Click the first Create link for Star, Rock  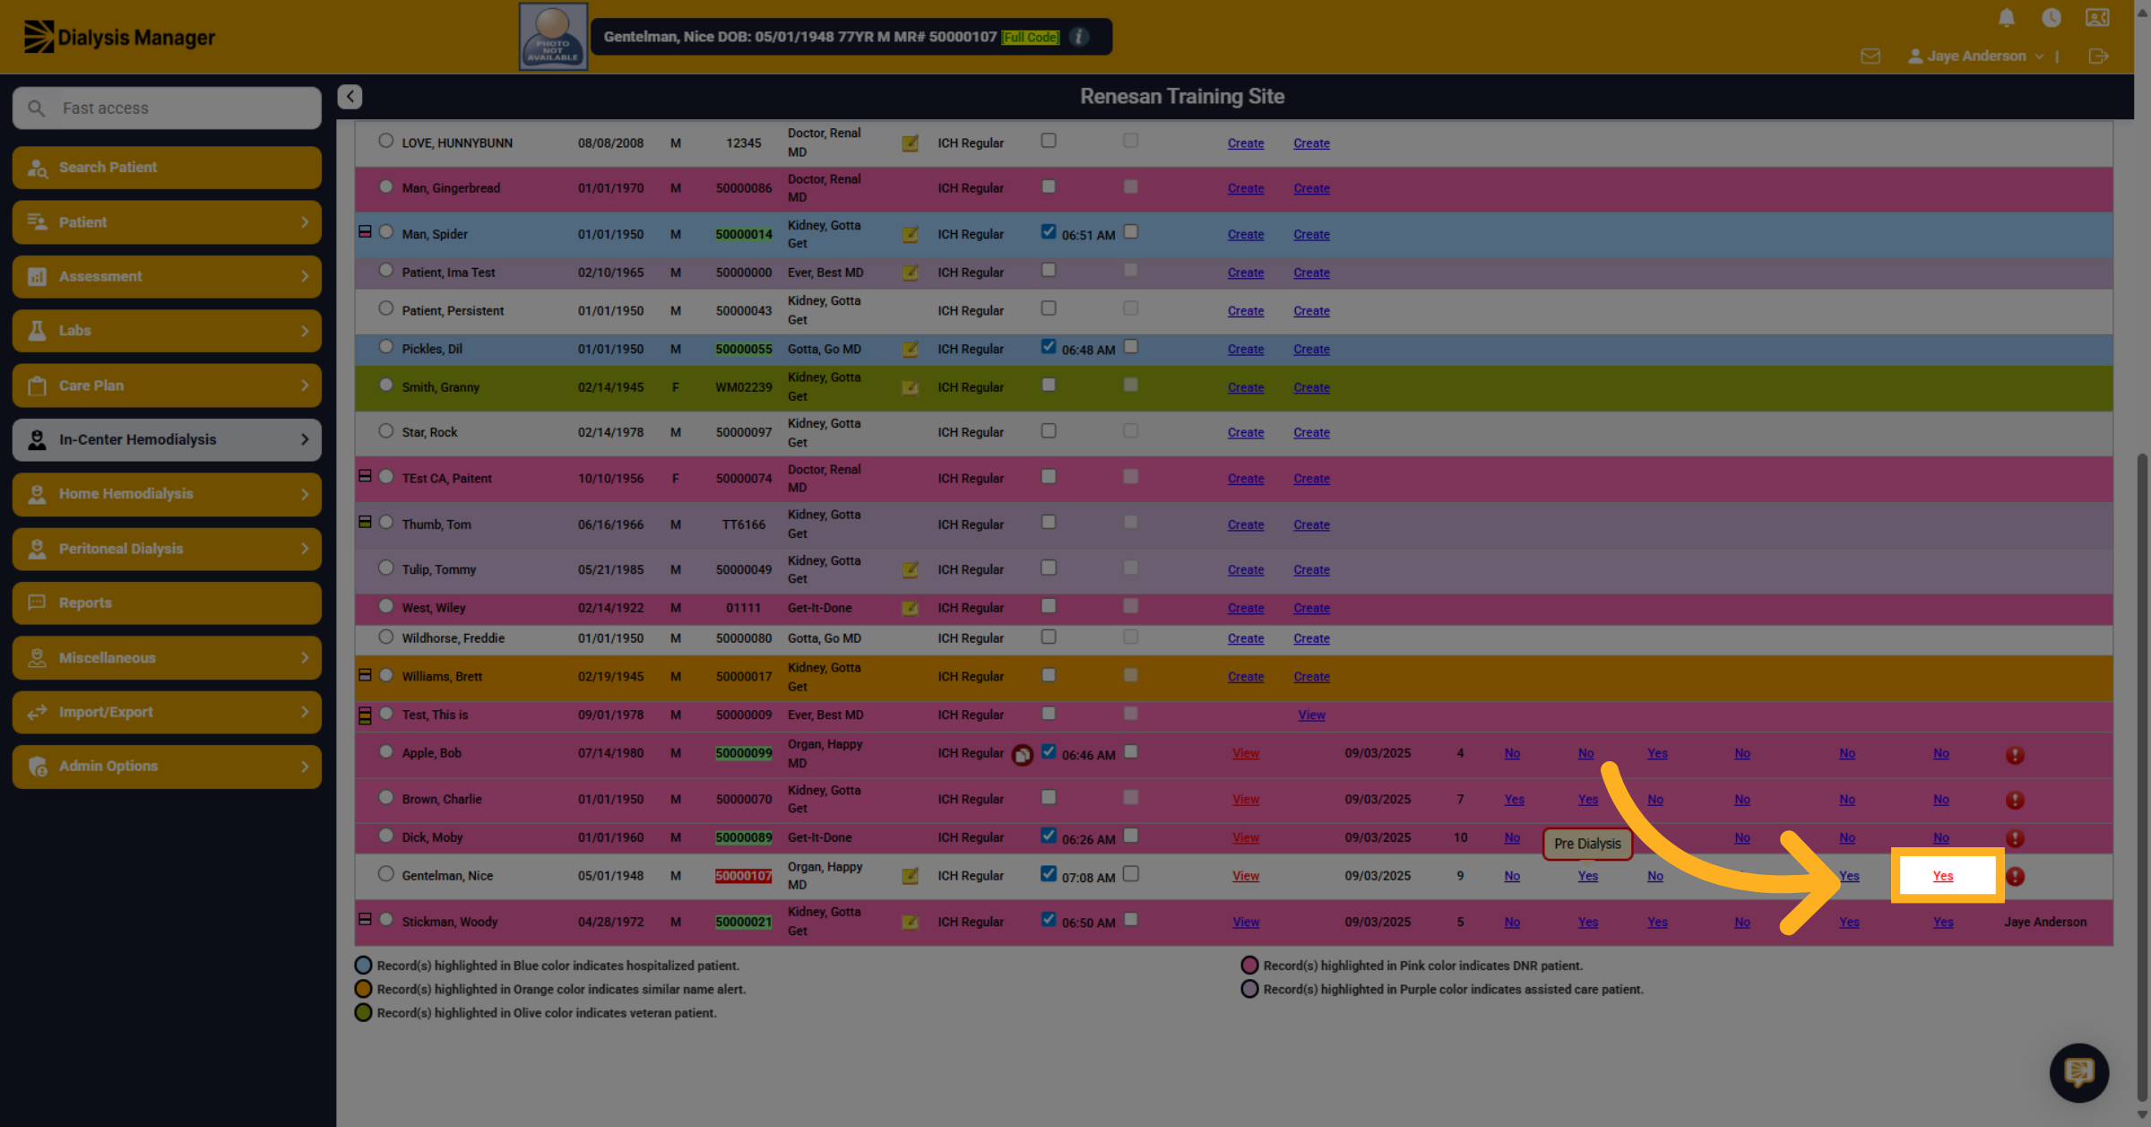pyautogui.click(x=1246, y=433)
